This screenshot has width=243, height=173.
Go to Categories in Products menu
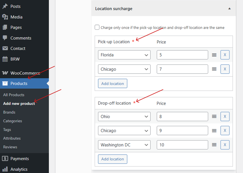(x=13, y=121)
